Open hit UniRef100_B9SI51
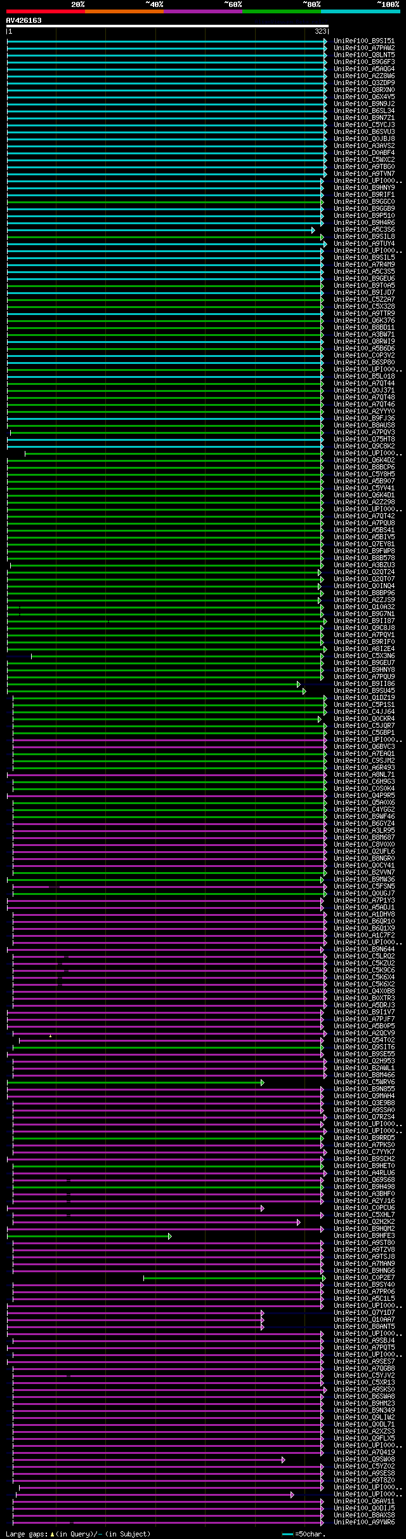406x1539 pixels. [364, 41]
